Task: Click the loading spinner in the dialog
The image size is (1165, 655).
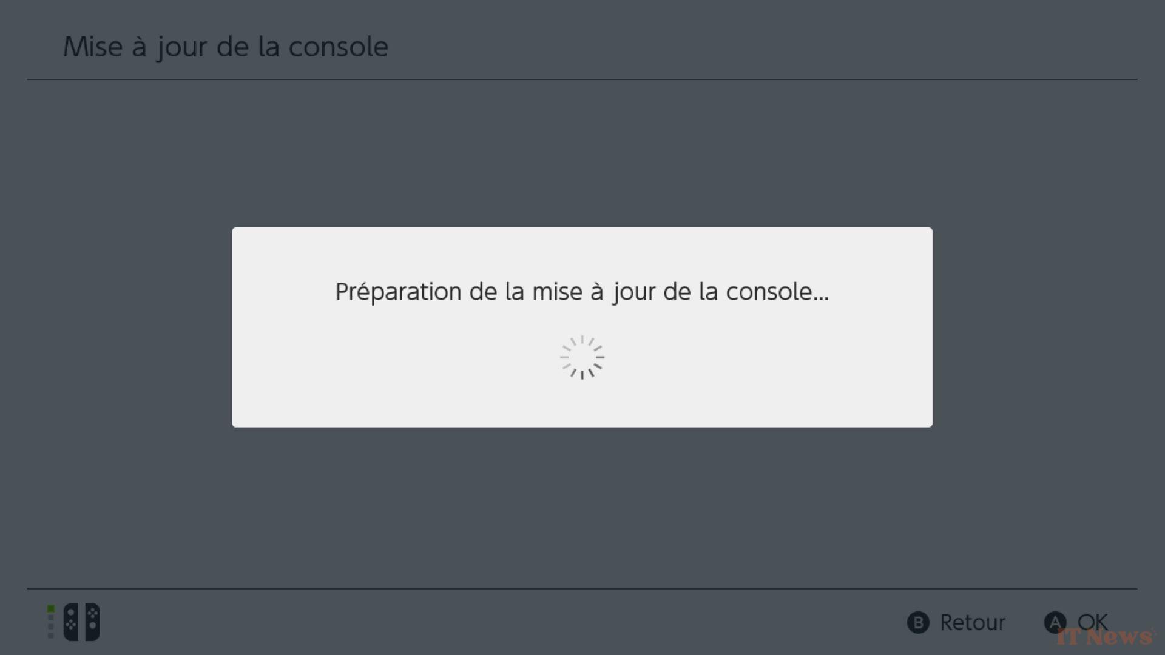Action: tap(582, 357)
